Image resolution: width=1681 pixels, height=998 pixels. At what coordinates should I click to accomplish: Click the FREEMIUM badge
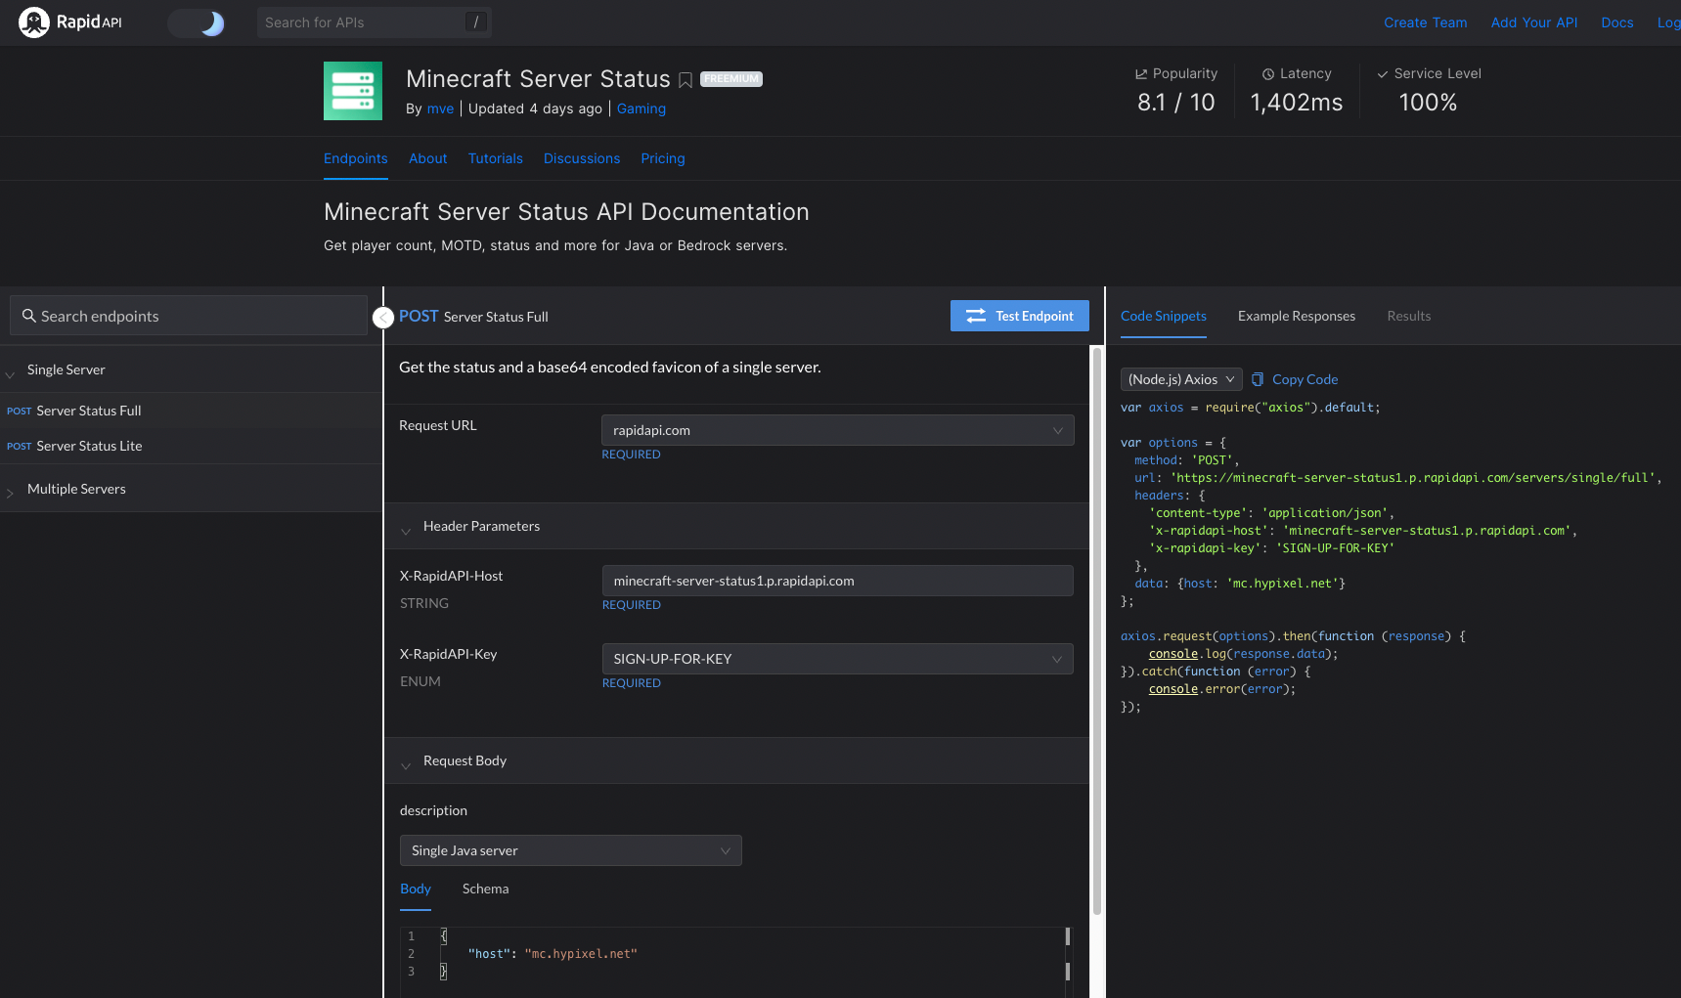731,79
